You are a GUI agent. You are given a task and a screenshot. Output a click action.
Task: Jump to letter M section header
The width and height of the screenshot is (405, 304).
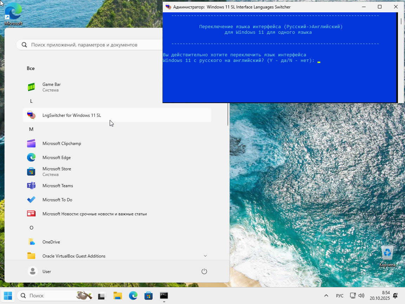tap(31, 129)
